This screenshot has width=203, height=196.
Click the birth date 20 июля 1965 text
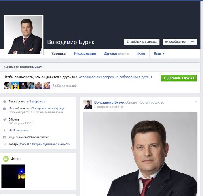tap(39, 137)
